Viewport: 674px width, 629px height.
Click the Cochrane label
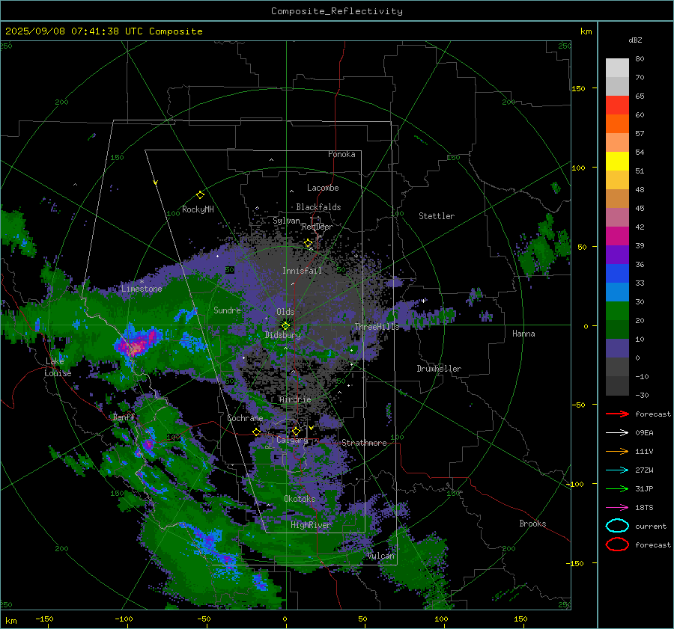tap(245, 418)
